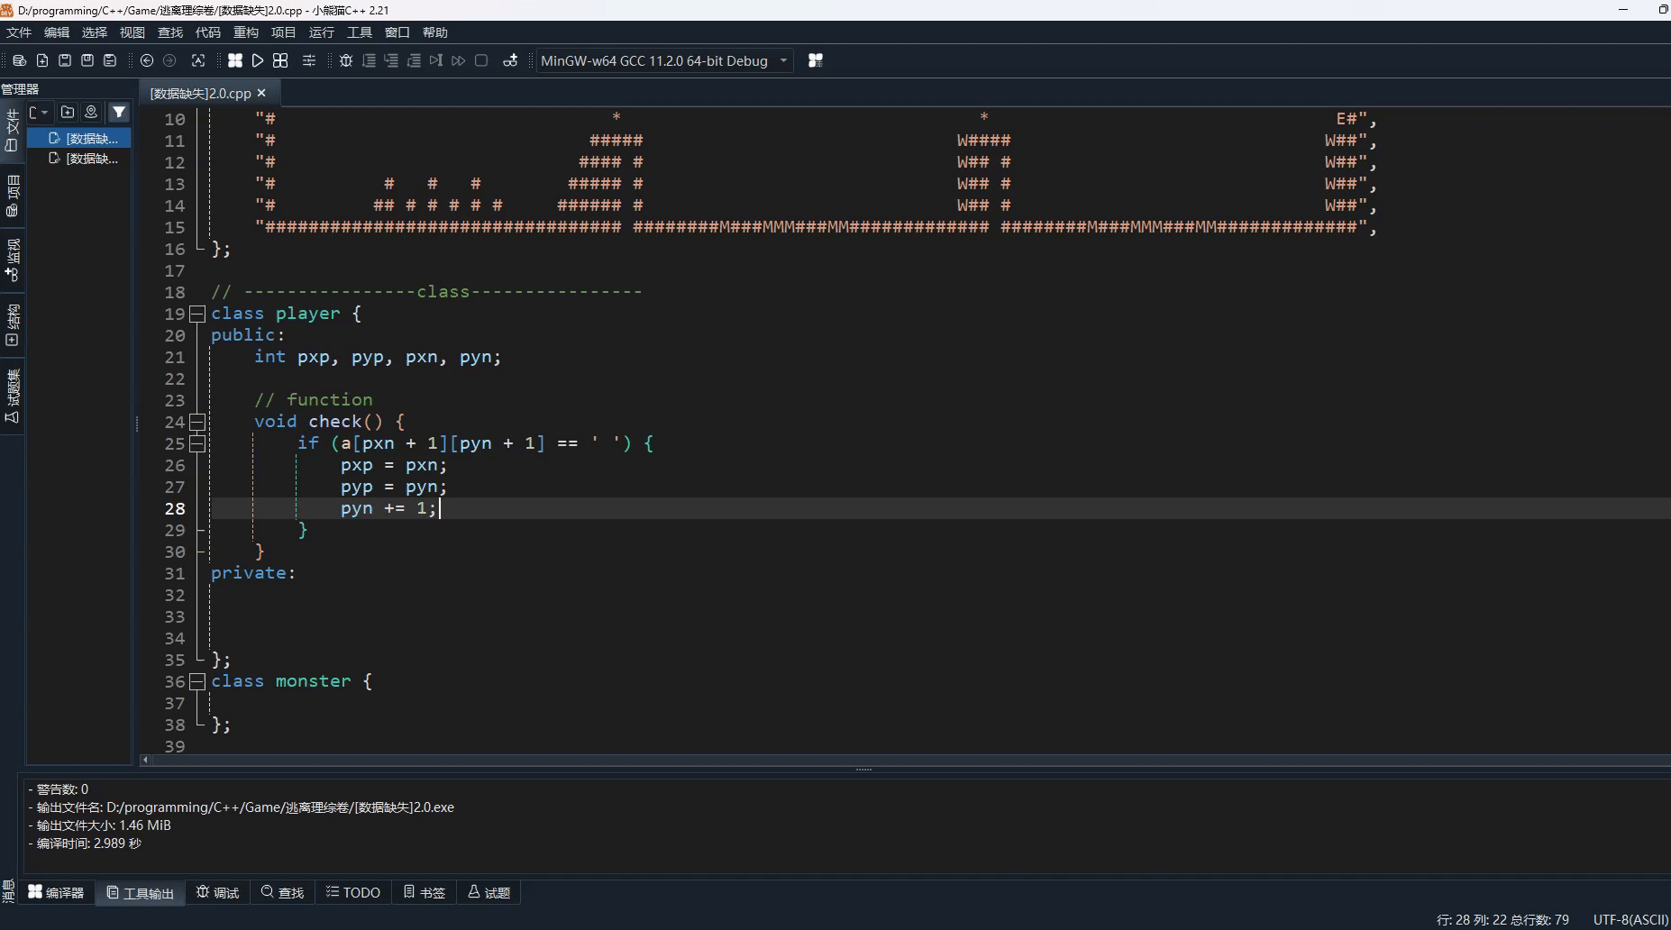
Task: Run the program with the play icon
Action: [x=258, y=60]
